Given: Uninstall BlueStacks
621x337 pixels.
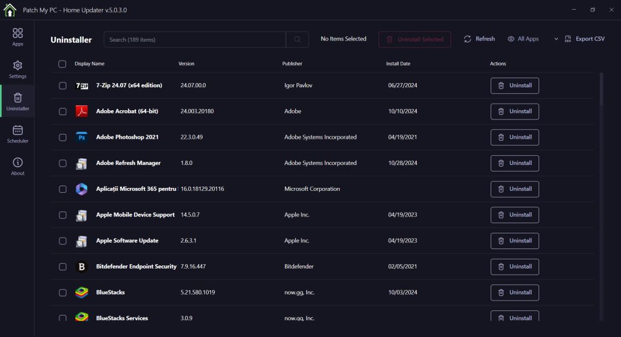Looking at the screenshot, I should 514,293.
